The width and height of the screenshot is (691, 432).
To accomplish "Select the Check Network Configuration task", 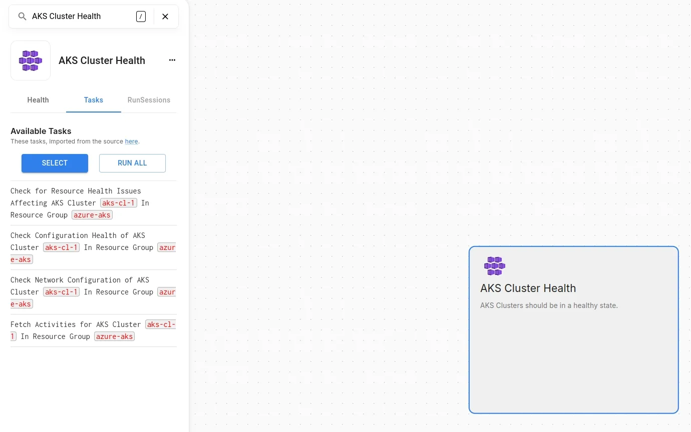I will tap(80, 280).
